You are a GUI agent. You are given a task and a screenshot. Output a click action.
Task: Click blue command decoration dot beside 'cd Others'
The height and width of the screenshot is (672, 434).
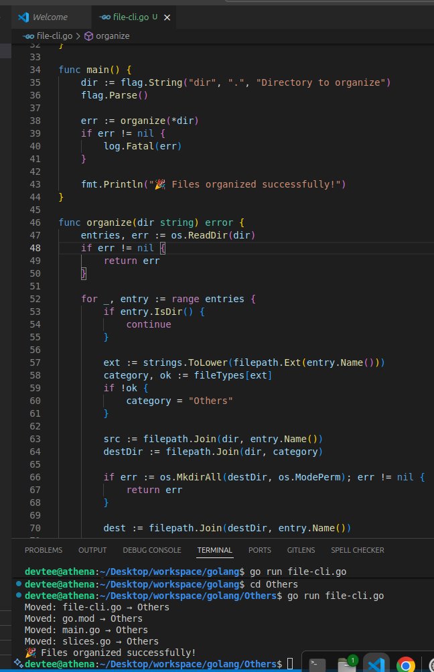(19, 584)
